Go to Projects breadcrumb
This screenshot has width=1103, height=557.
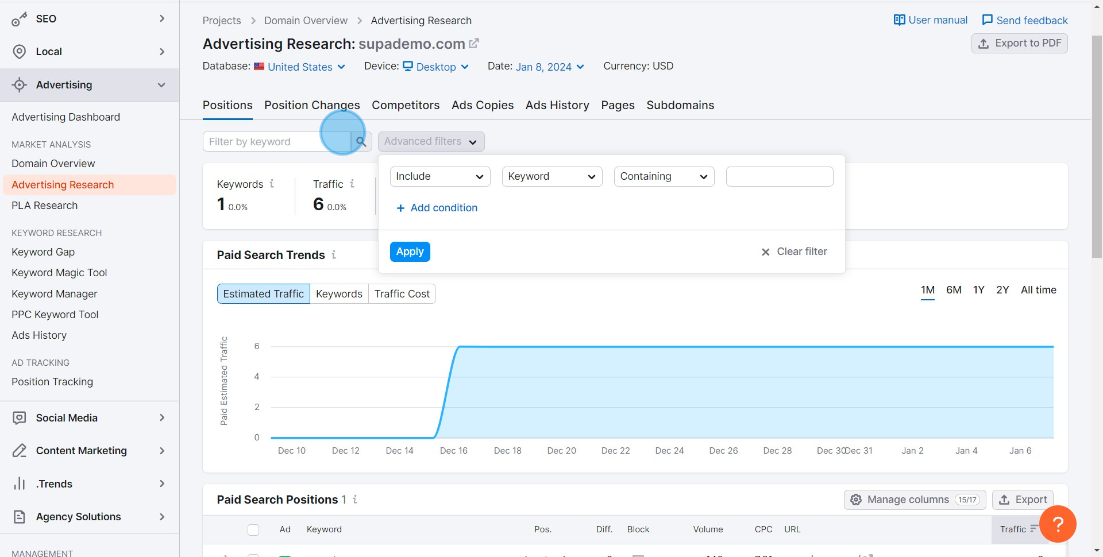click(222, 21)
